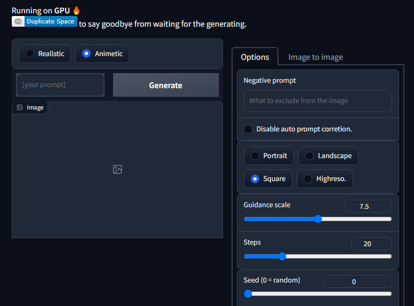Click the Duplicate Space badge icon
Viewport: 414px width, 306px height.
click(x=18, y=22)
